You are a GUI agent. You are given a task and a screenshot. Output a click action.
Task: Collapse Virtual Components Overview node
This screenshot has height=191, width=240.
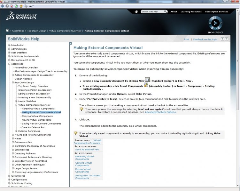(16, 105)
